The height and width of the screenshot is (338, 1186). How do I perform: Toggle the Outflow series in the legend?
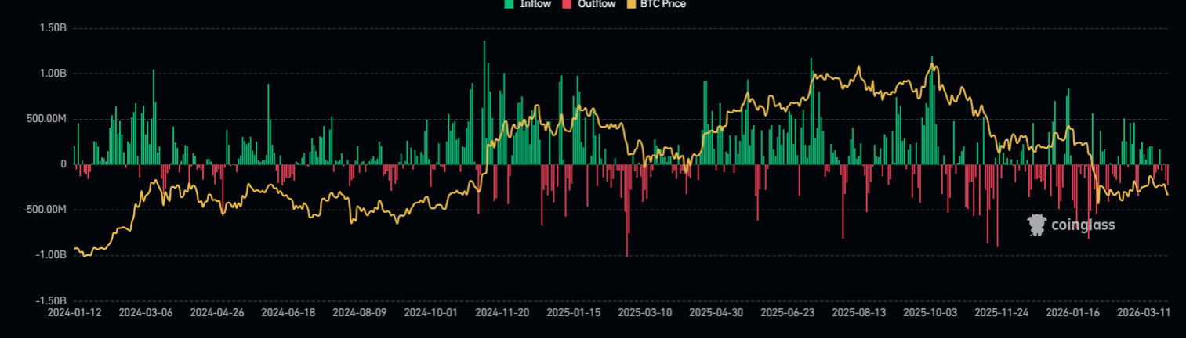pyautogui.click(x=595, y=4)
